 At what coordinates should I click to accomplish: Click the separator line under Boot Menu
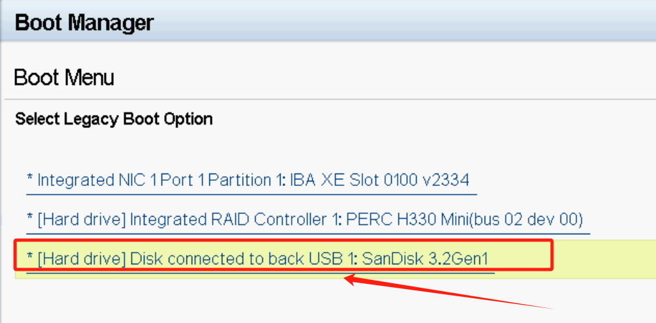(327, 99)
